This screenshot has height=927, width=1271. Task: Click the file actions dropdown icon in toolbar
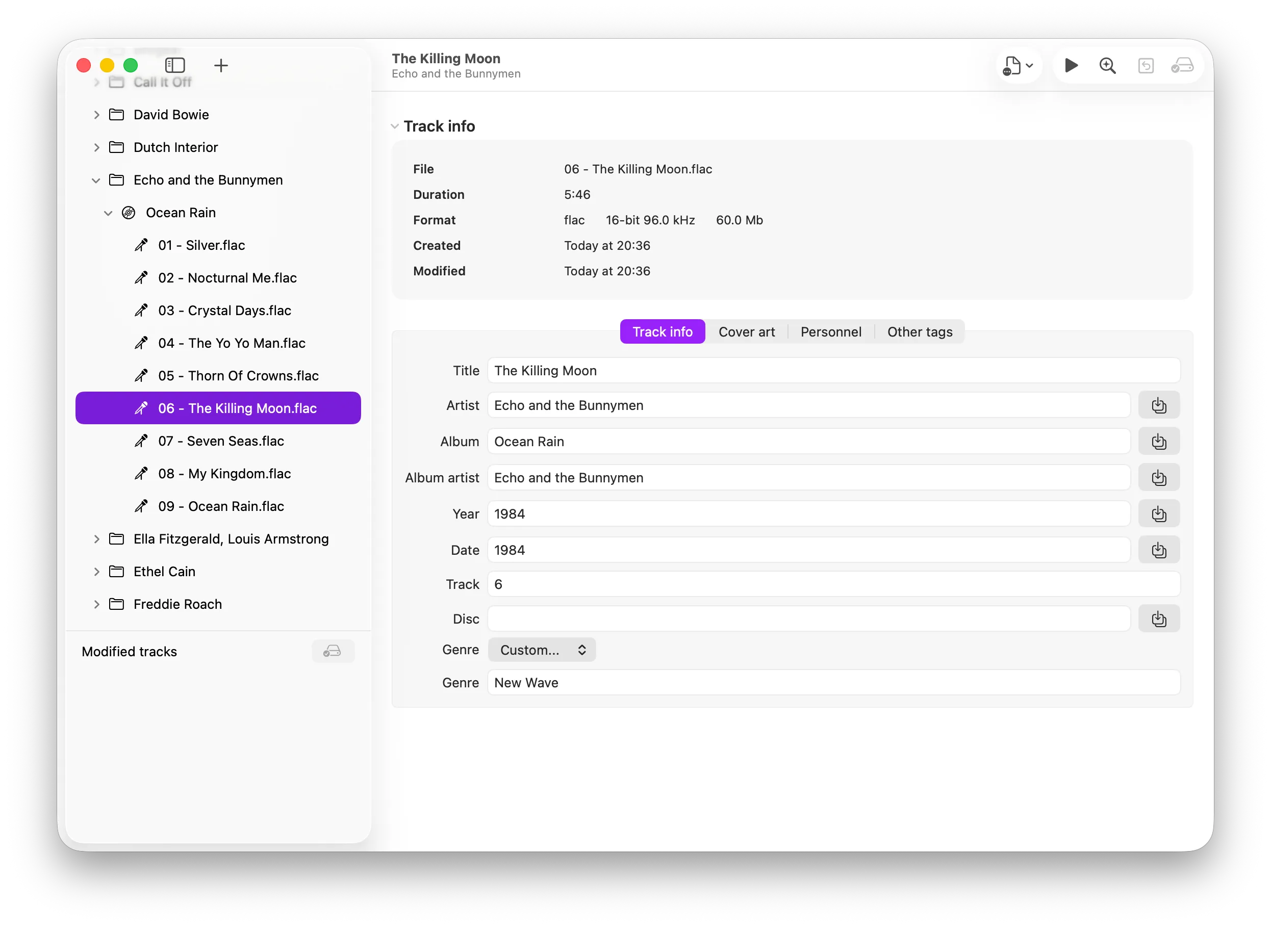point(1018,66)
